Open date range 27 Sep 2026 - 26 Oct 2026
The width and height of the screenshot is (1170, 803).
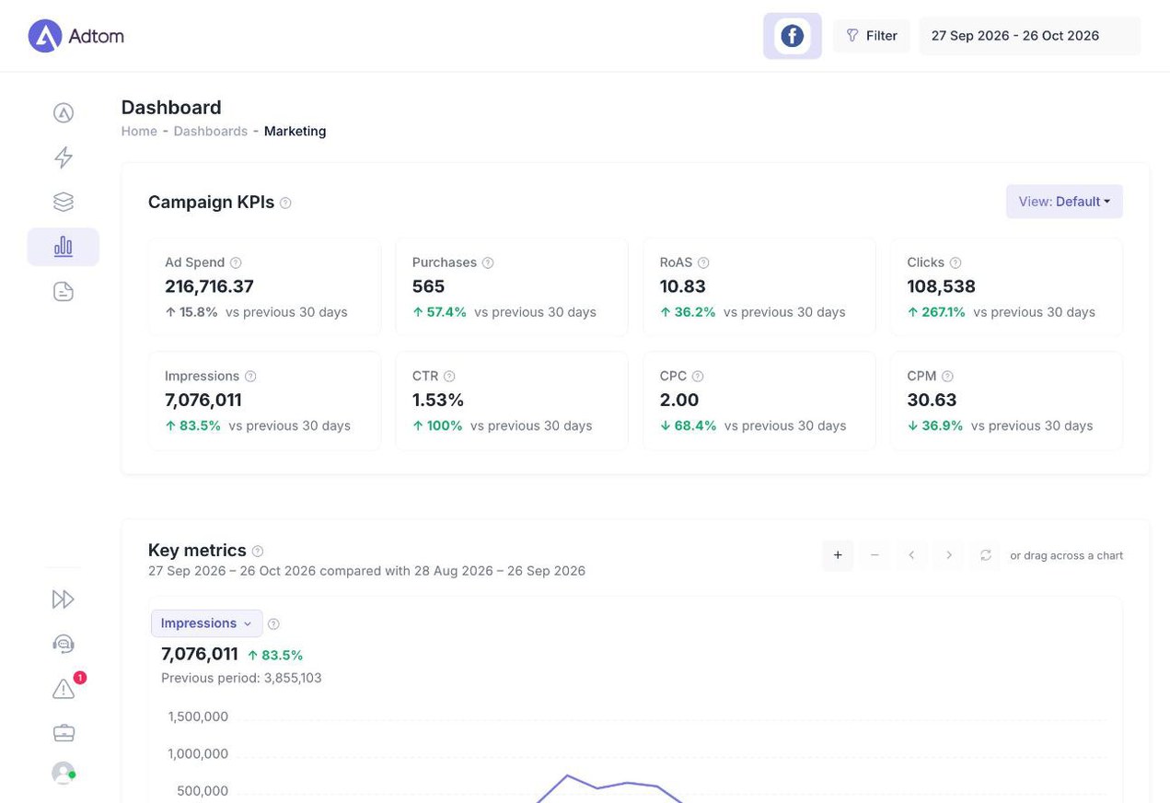click(x=1029, y=36)
